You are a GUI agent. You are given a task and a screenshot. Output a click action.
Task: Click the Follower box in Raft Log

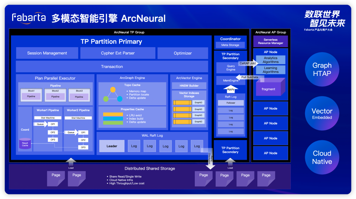coord(231,103)
